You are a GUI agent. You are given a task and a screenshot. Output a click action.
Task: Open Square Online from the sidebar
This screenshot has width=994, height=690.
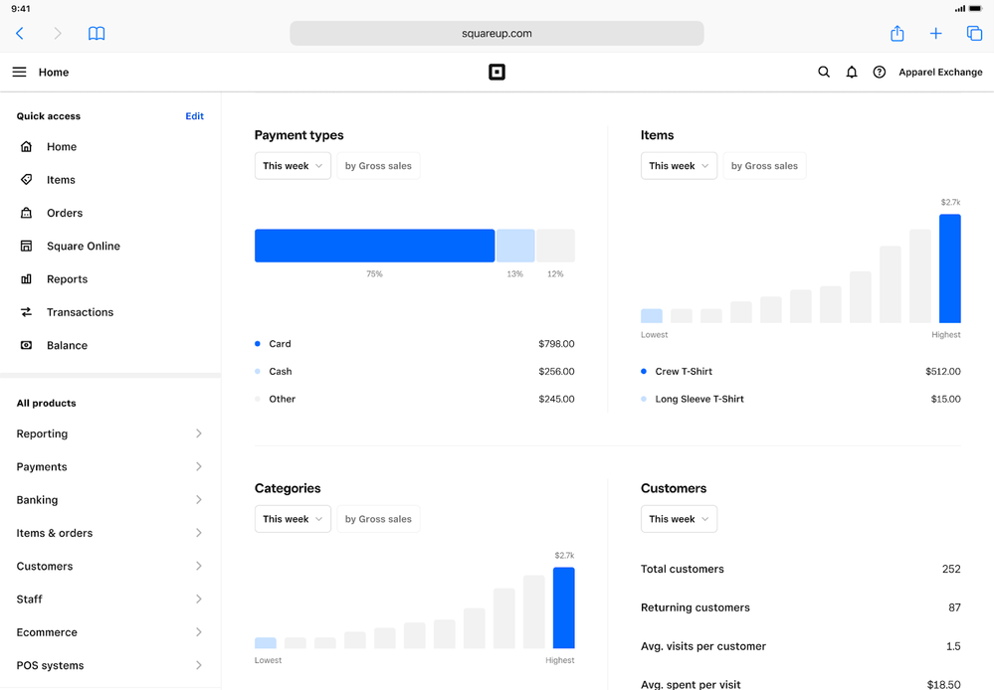(83, 246)
